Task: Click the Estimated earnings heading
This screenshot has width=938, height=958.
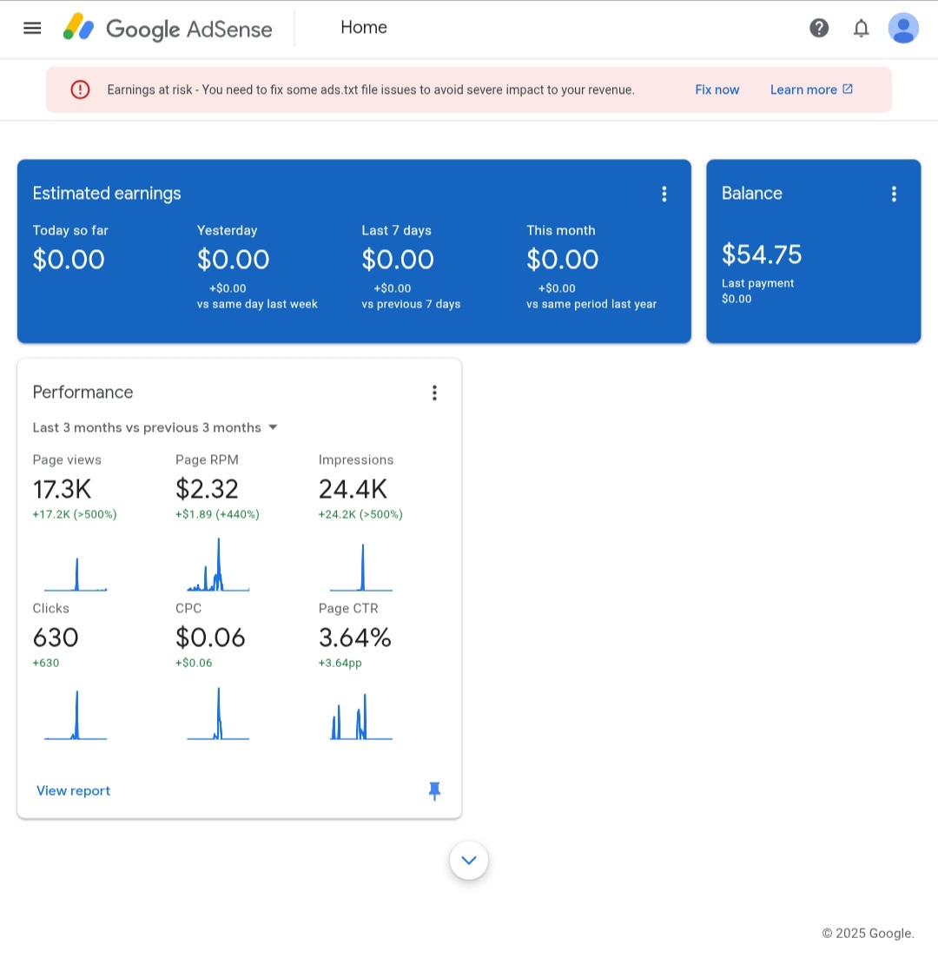Action: (107, 194)
